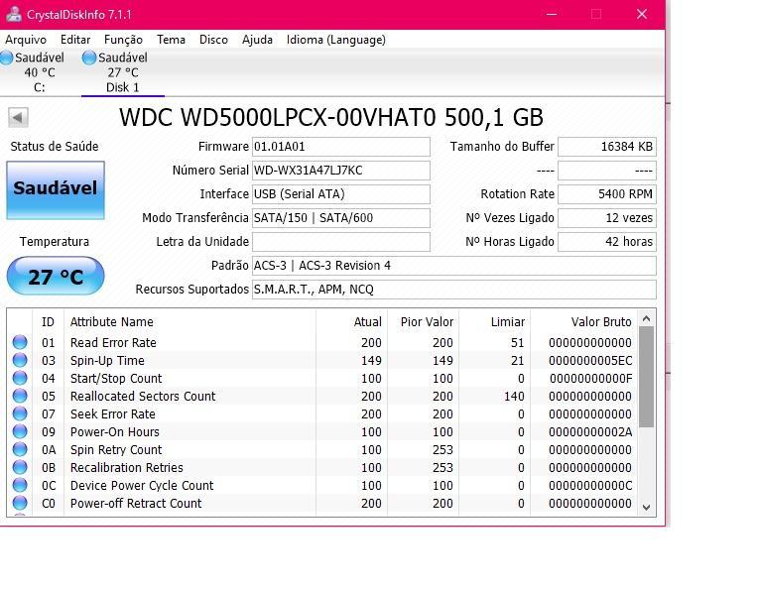Click the scroll up arrow in attribute list
Image resolution: width=757 pixels, height=590 pixels.
(x=647, y=318)
